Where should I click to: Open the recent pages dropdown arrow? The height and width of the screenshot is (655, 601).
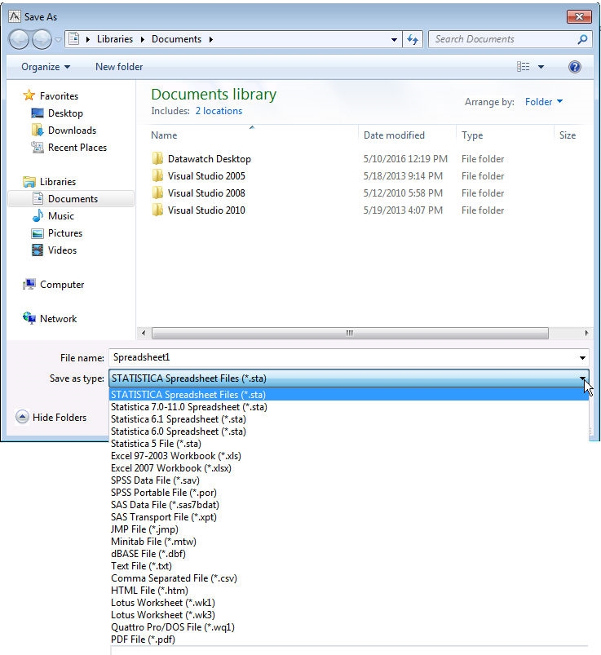click(58, 40)
